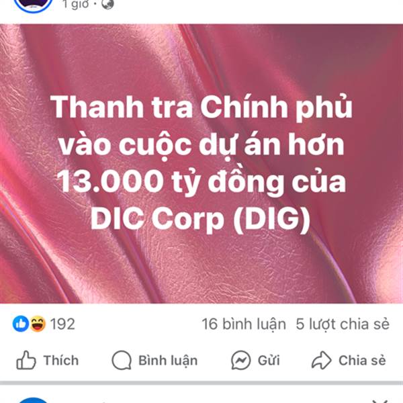Toggle the Thích label on the post
403x403 pixels.
point(61,360)
